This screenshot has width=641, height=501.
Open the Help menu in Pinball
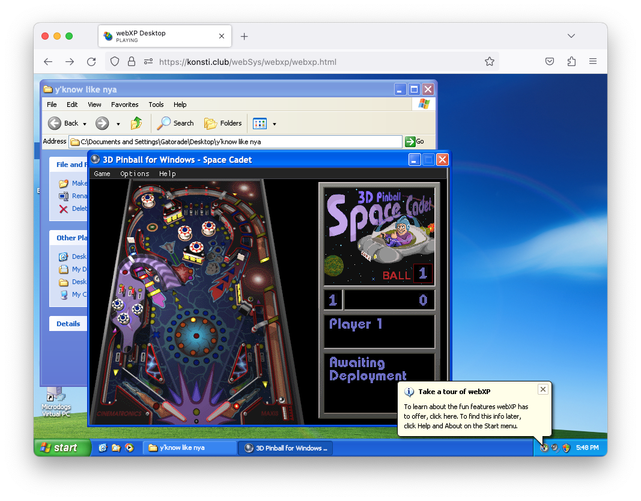click(x=168, y=174)
